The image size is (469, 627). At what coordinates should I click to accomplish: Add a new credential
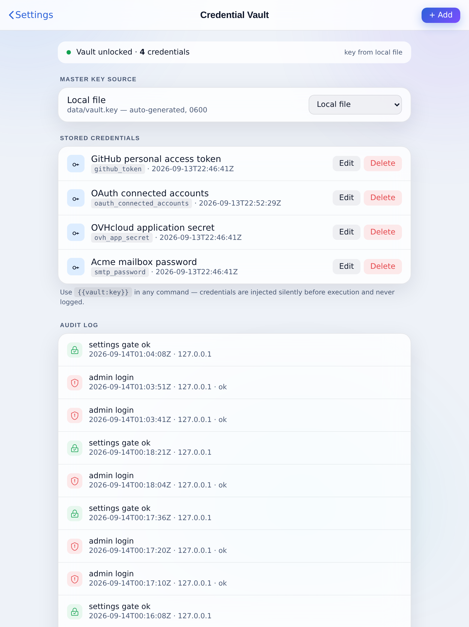coord(441,15)
